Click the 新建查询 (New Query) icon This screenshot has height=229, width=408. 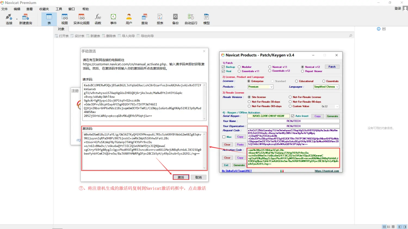[x=26, y=19]
